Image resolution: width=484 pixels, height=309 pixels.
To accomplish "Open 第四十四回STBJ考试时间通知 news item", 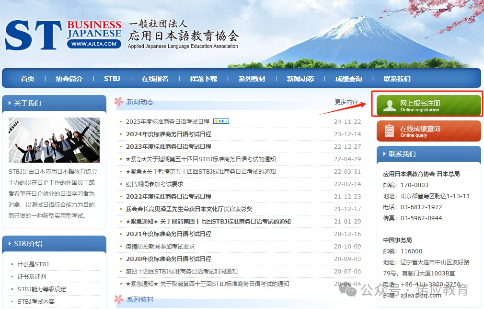I will tap(182, 271).
